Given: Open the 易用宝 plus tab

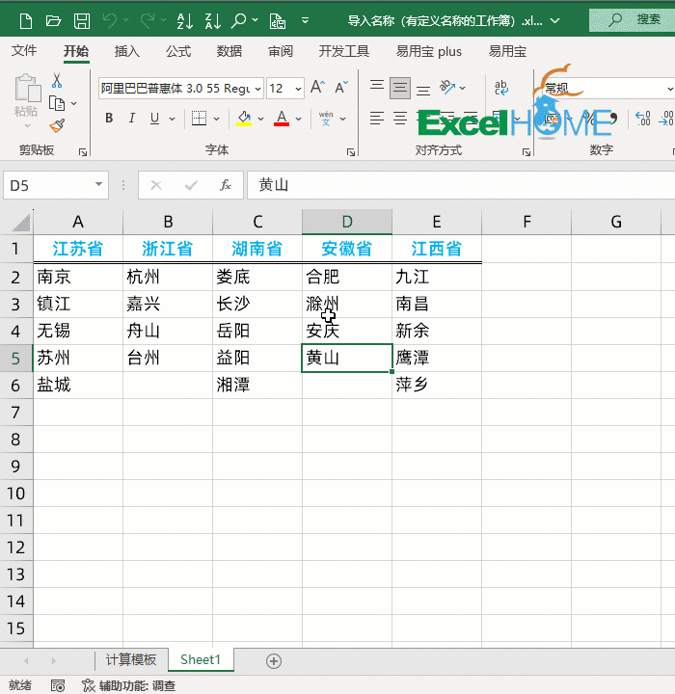Looking at the screenshot, I should (429, 51).
